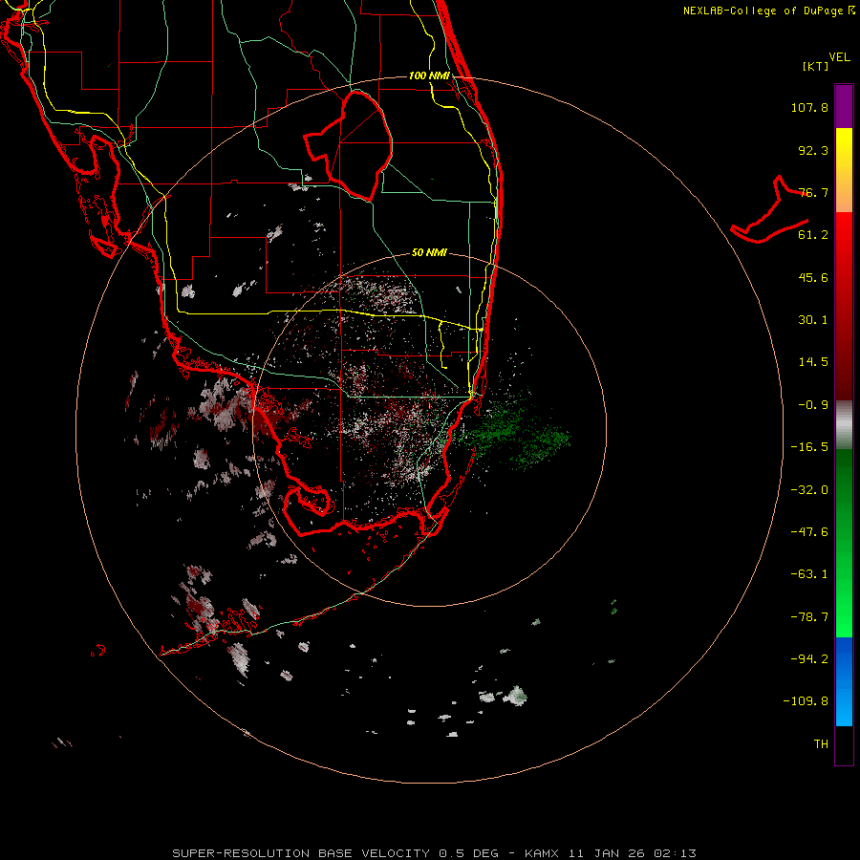860x860 pixels.
Task: Select the -94.2 velocity scale value
Action: tap(809, 658)
